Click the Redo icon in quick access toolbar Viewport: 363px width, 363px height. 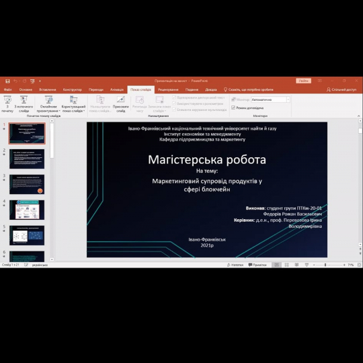click(x=24, y=81)
